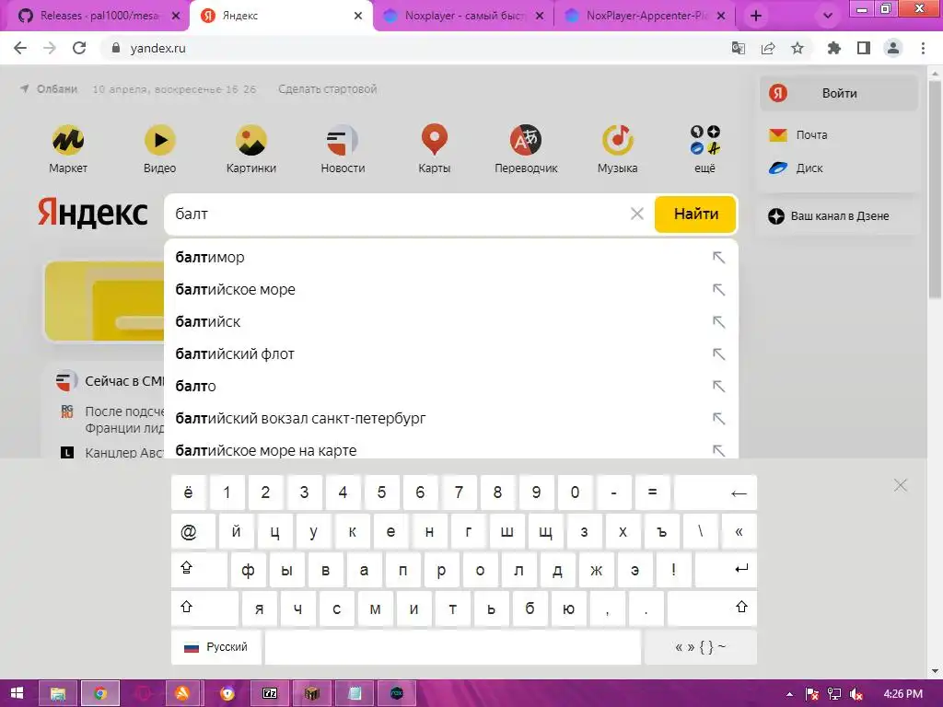Tap the @ key on virtual keyboard

tap(193, 531)
